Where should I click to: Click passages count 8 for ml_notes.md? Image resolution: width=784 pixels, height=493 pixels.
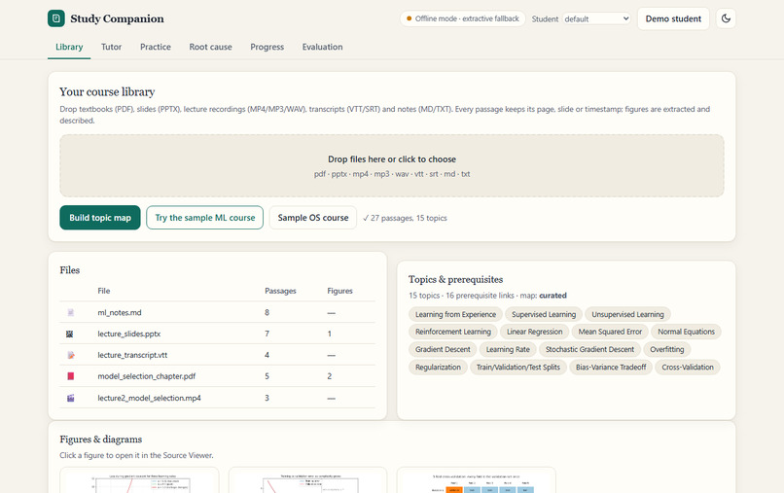267,312
